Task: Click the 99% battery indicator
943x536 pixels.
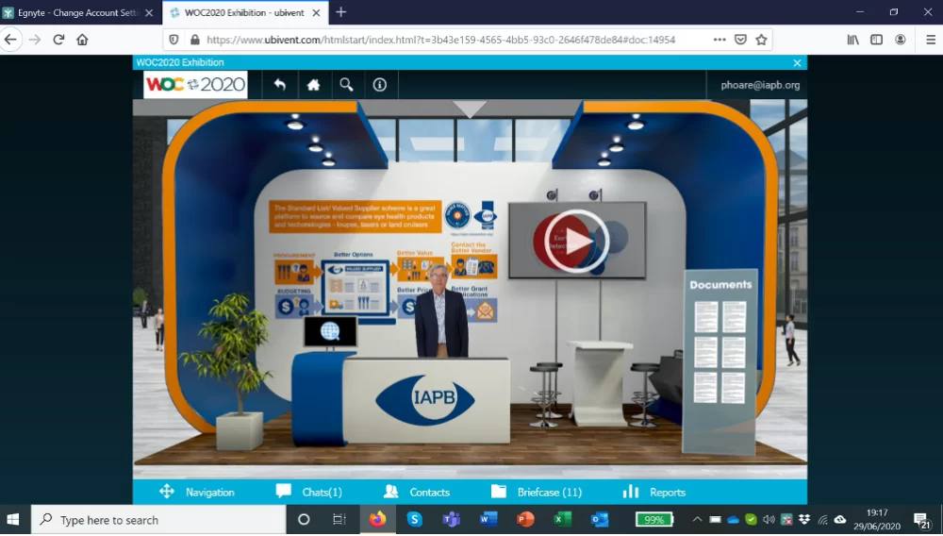Action: point(654,520)
